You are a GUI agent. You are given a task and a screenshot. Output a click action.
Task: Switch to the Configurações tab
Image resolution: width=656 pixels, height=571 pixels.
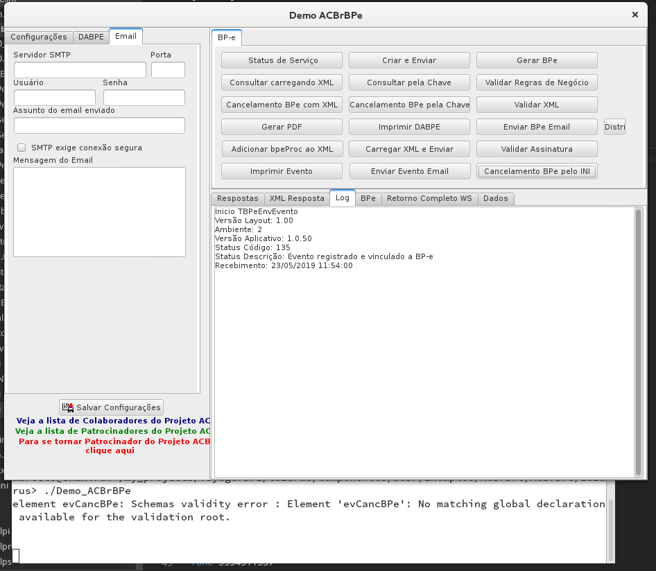tap(39, 37)
